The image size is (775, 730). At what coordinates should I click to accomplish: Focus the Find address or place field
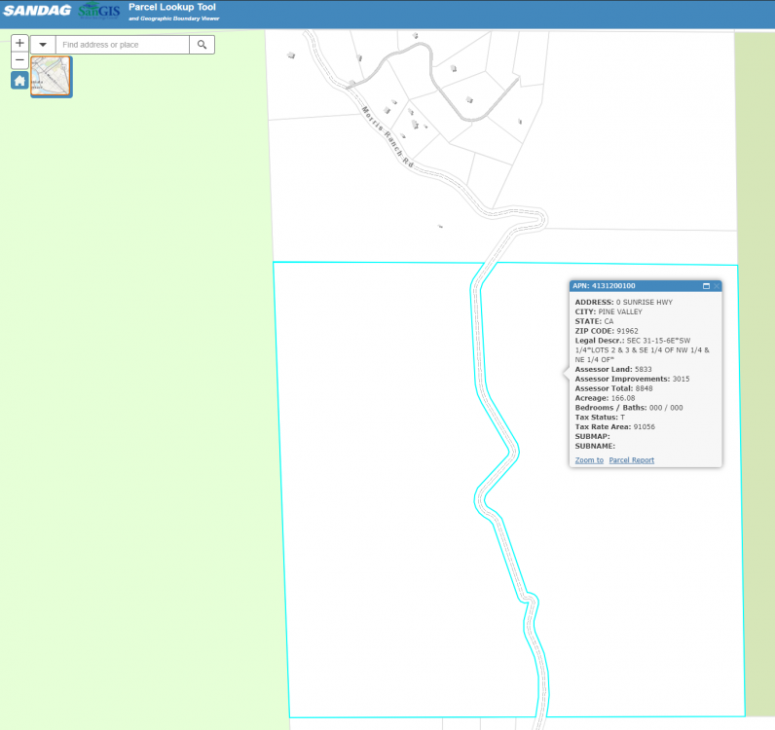tap(123, 45)
